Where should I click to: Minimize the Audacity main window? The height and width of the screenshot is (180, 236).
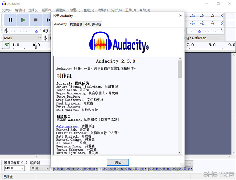coord(207,4)
